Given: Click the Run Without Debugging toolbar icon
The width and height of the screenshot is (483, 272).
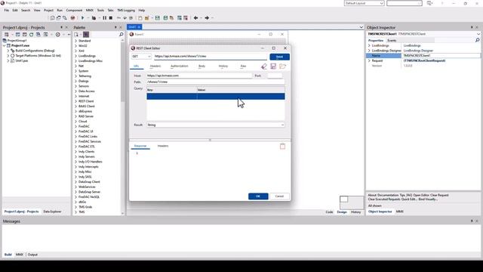Looking at the screenshot, I should point(94,18).
